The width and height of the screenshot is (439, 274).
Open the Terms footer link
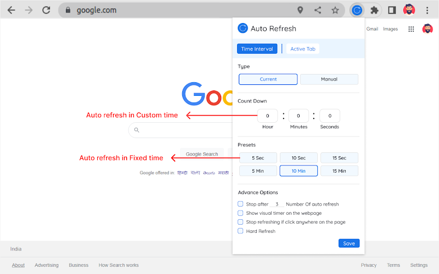point(393,265)
